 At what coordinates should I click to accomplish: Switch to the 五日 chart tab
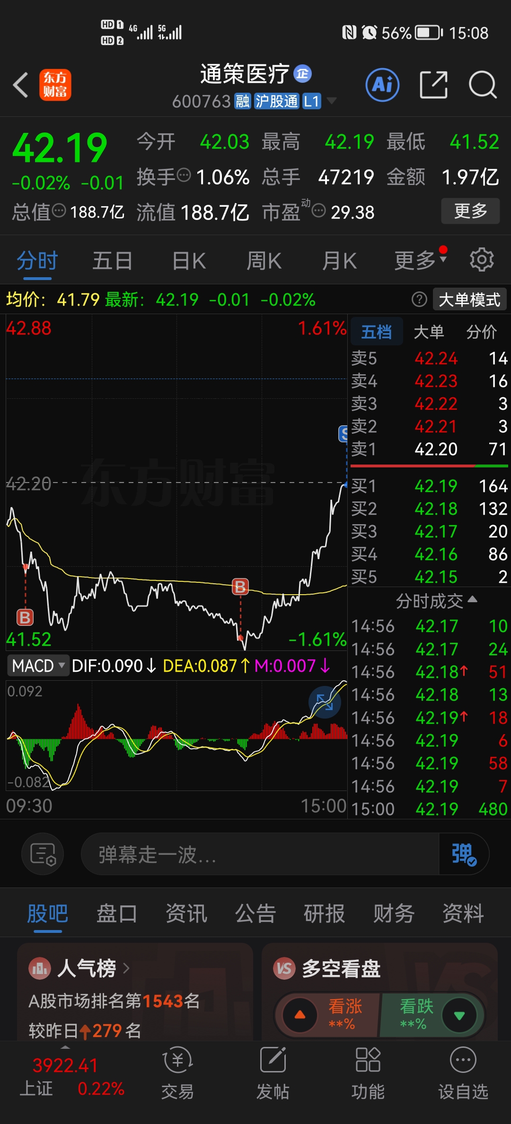(x=113, y=261)
